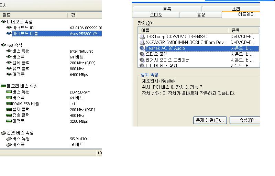Click chip icon beside 16 비트 버스폭
275x176 pixels.
(x=9, y=145)
